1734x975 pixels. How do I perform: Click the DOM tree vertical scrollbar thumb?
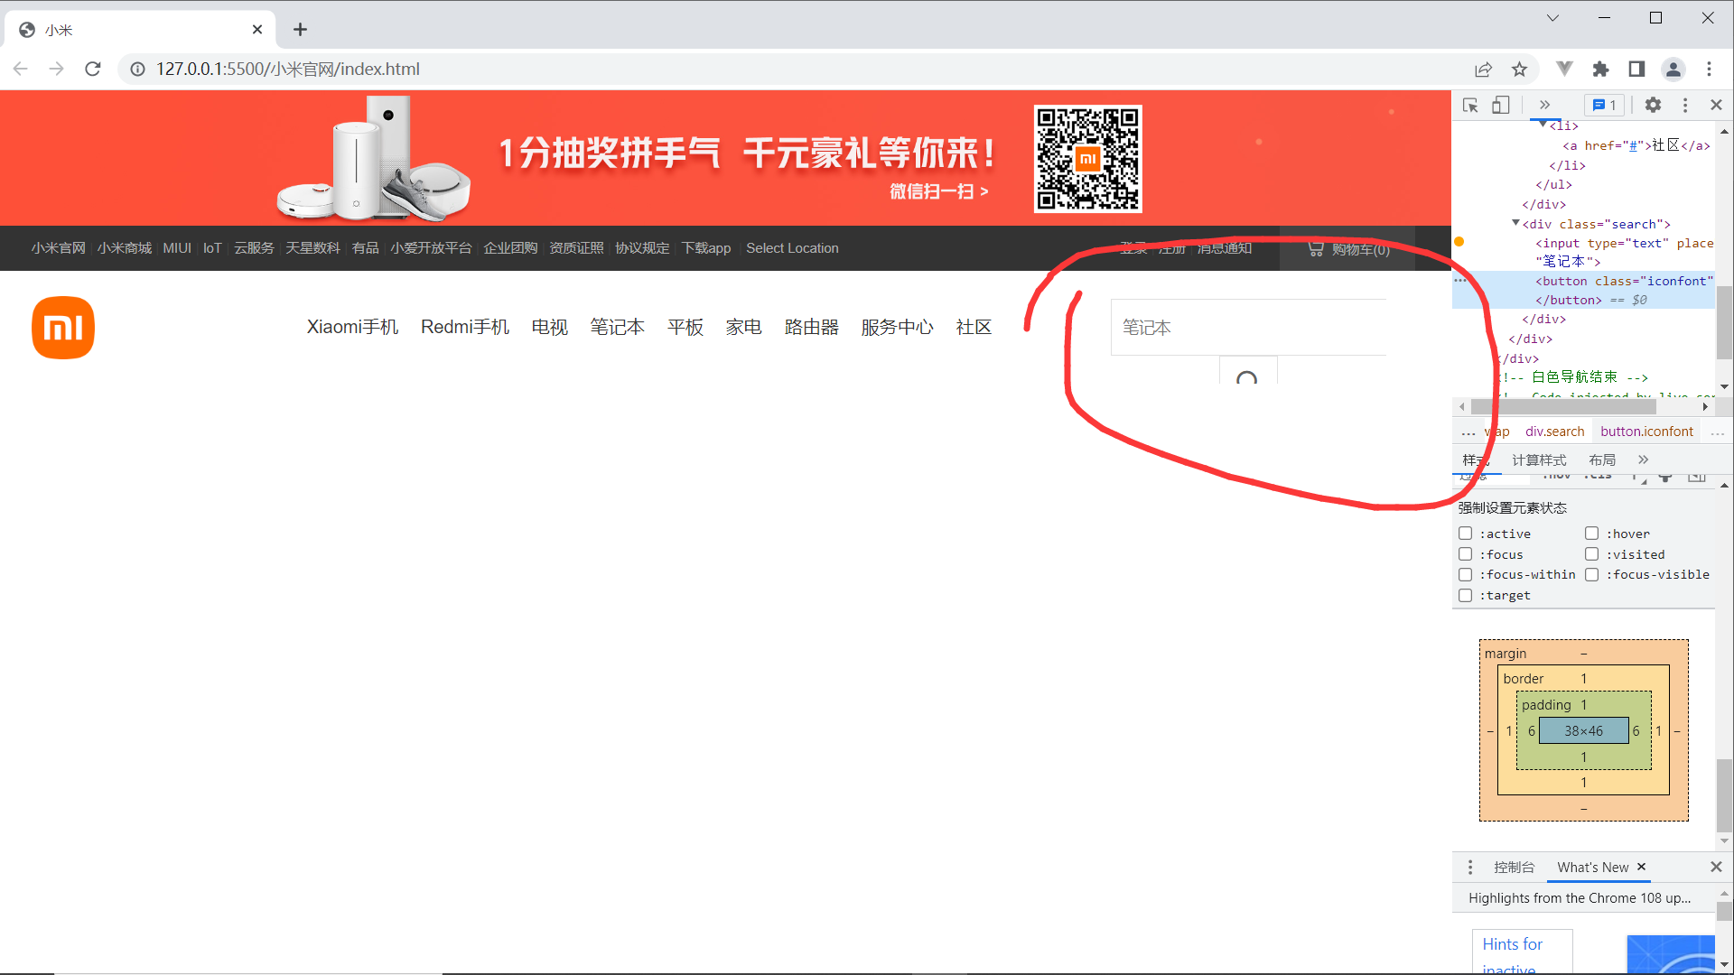(1723, 320)
